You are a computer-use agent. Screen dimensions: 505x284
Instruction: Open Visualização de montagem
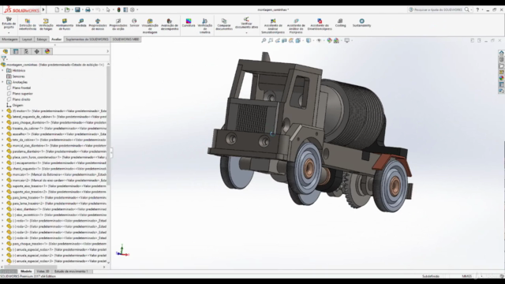pos(150,26)
